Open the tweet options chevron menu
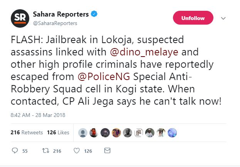 [x=223, y=18]
